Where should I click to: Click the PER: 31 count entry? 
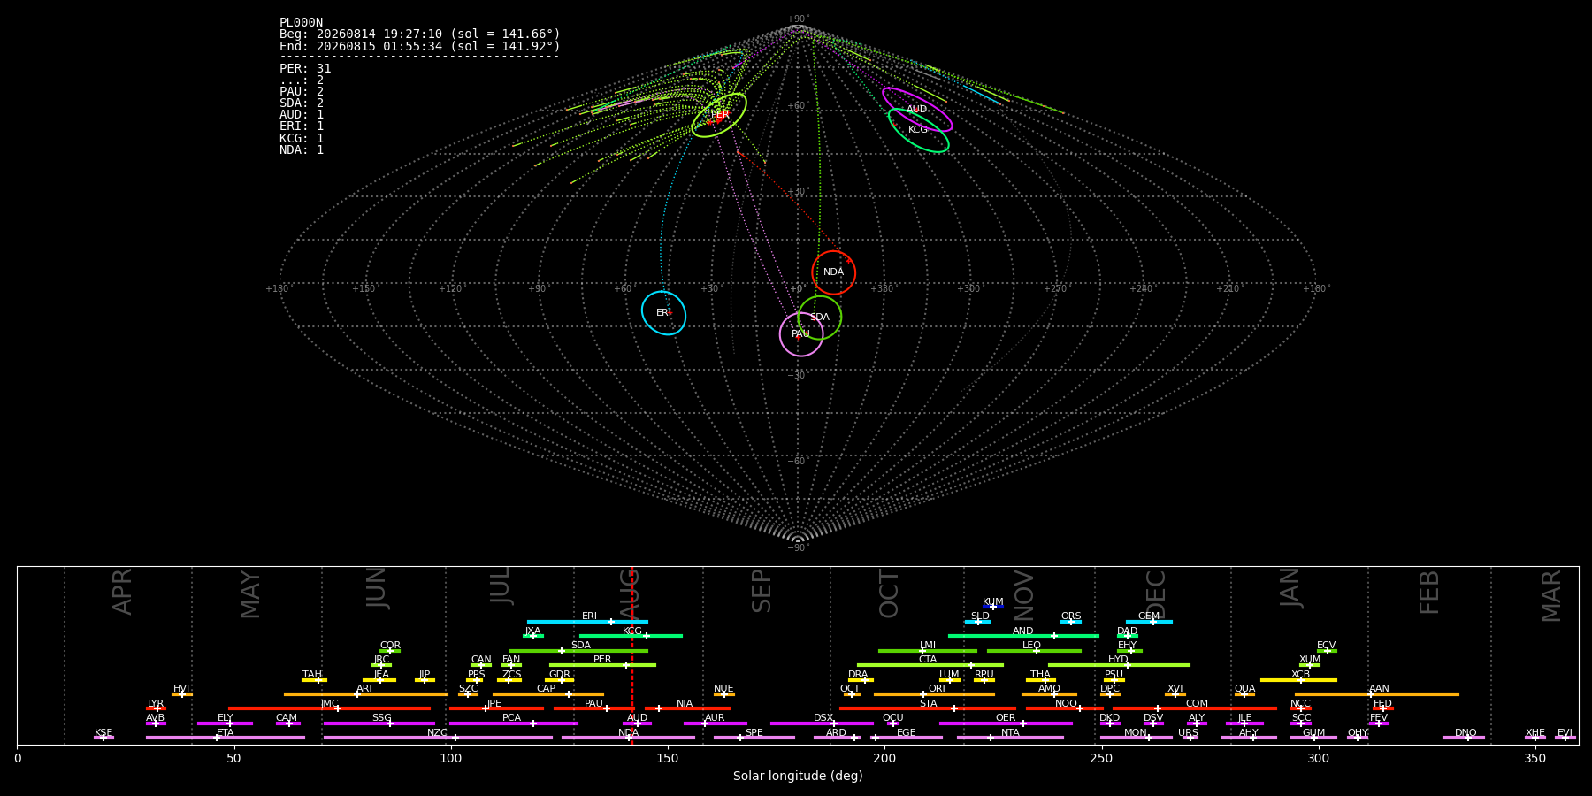(305, 68)
